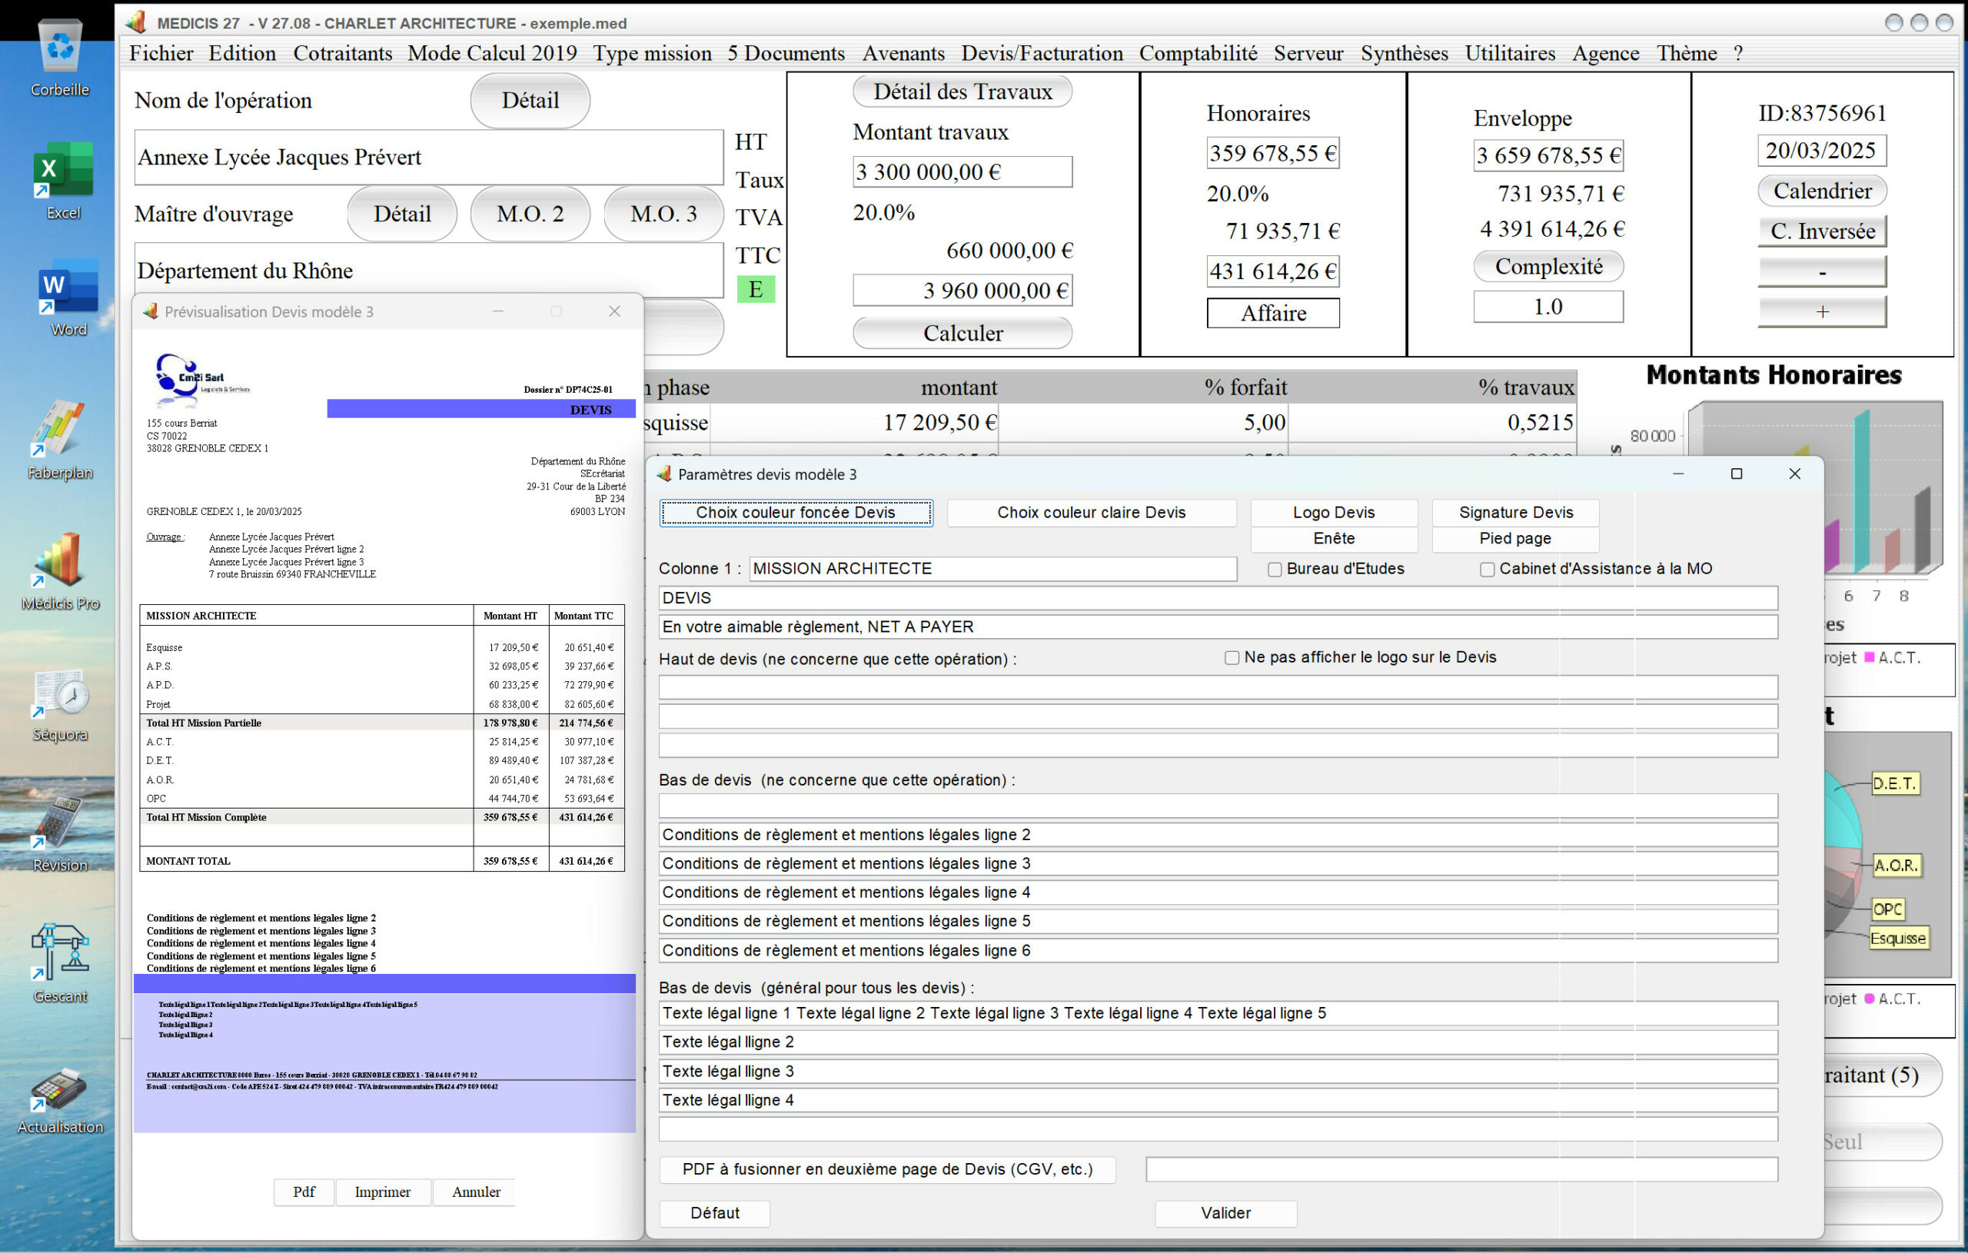Close the Prévisualisation Devis modèle 3 window
1968x1253 pixels.
614,311
